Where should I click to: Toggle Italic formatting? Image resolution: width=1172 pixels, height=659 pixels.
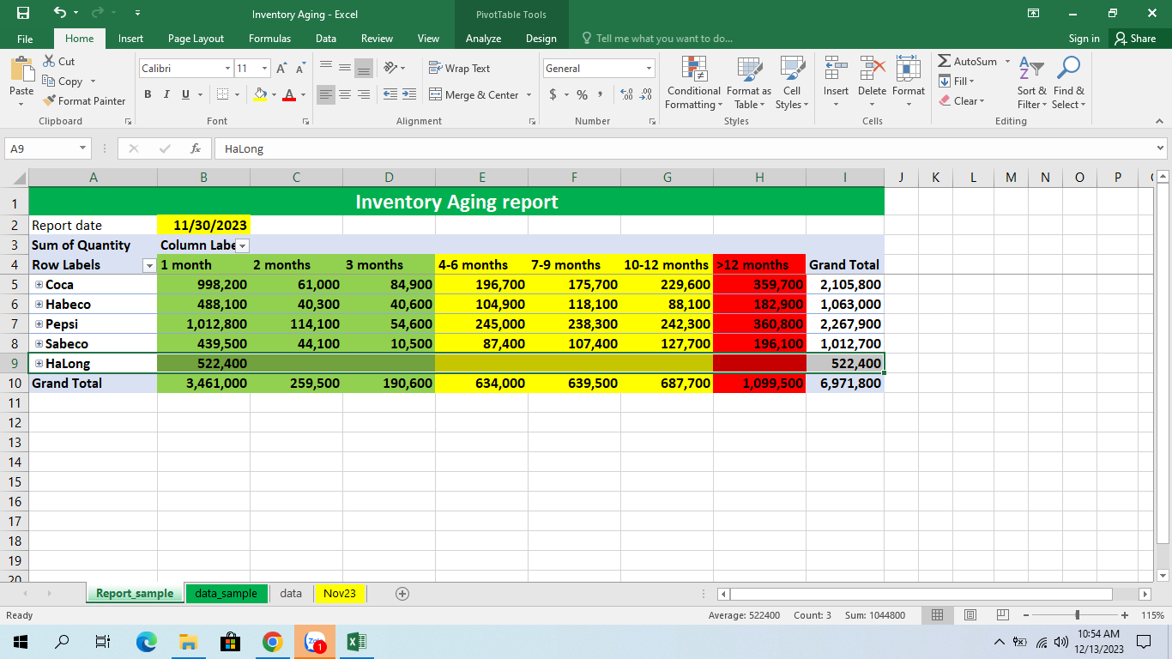point(166,94)
